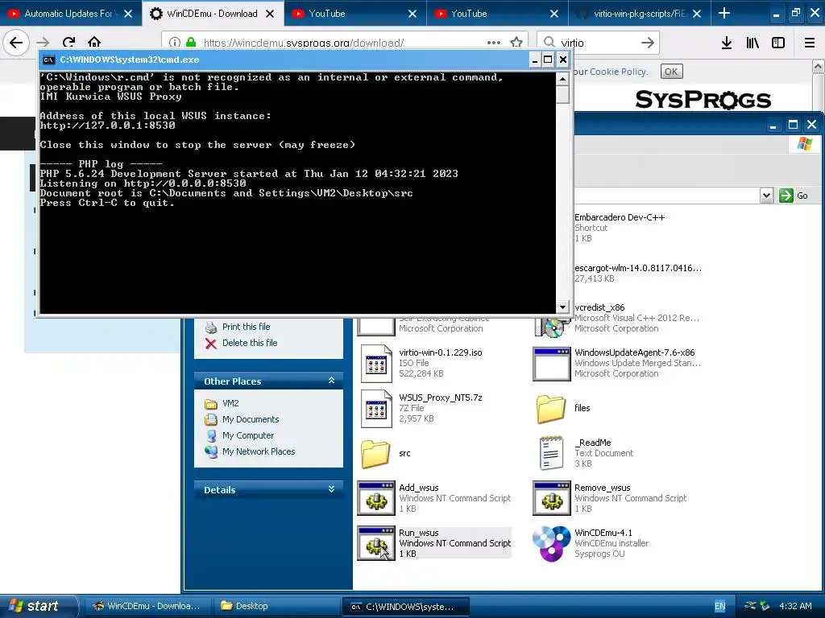This screenshot has height=618, width=825.
Task: Click the virtio search box
Action: (589, 43)
